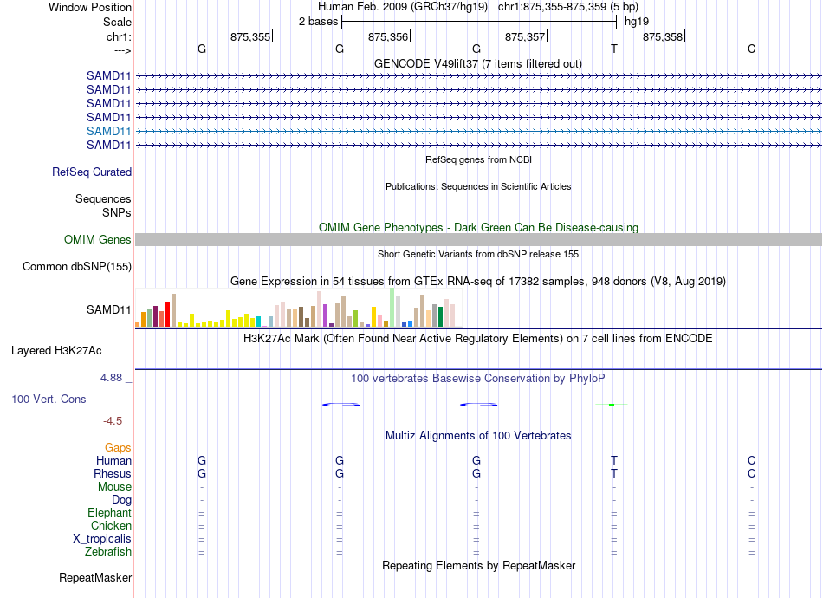Click C base in the Rhesus alignment row

[x=752, y=473]
